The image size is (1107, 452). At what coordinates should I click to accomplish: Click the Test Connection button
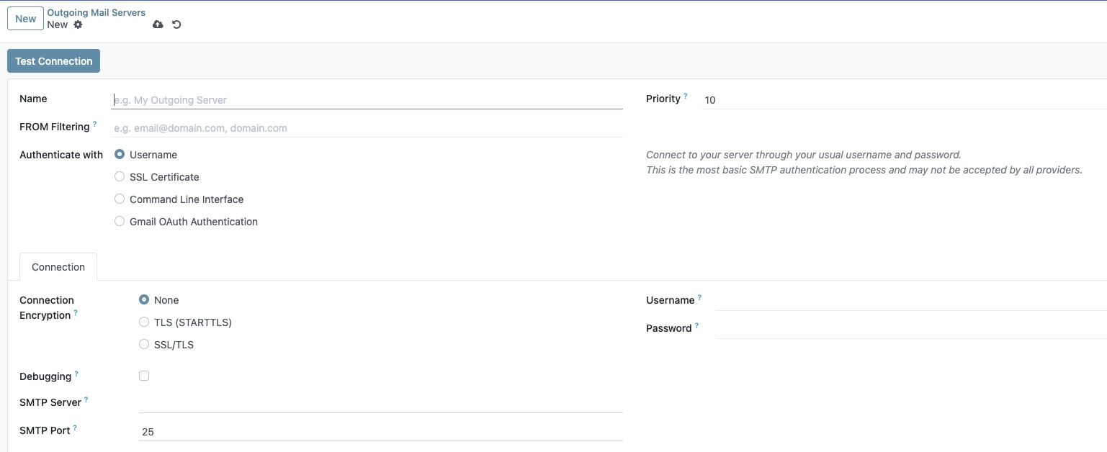53,60
